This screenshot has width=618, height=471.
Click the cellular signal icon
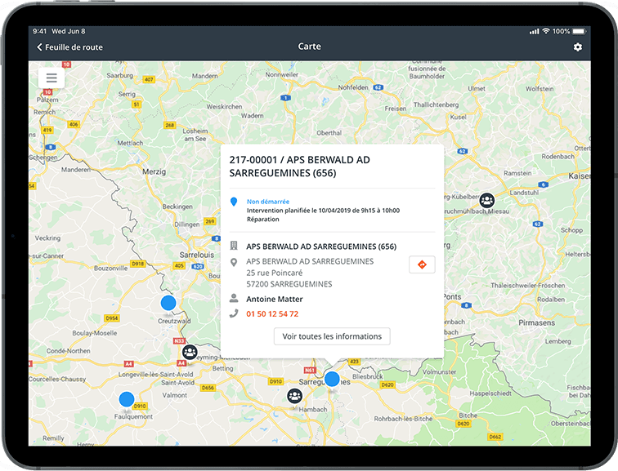pyautogui.click(x=535, y=31)
